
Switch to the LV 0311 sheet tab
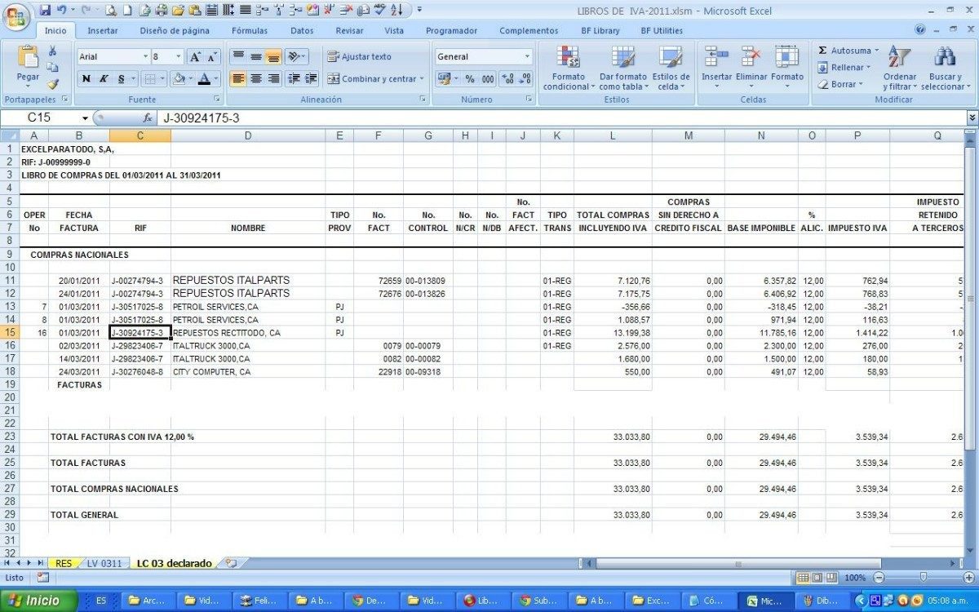click(104, 563)
